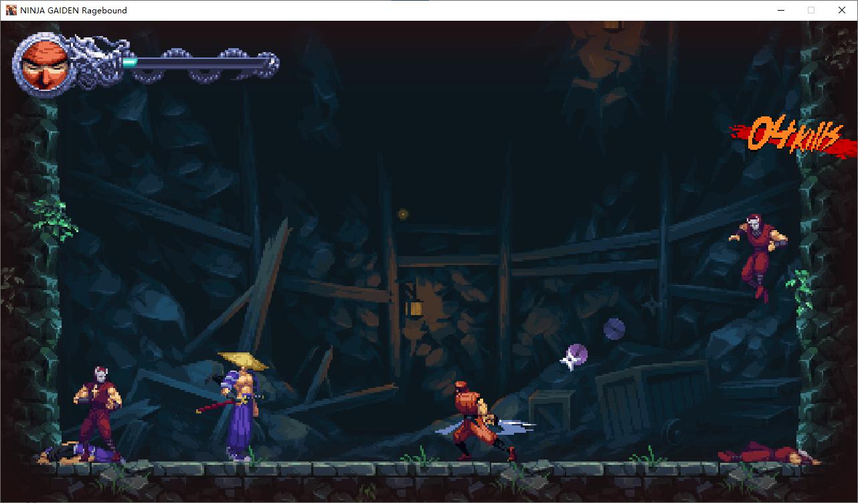
Task: Click the small wooden crate
Action: point(551,410)
